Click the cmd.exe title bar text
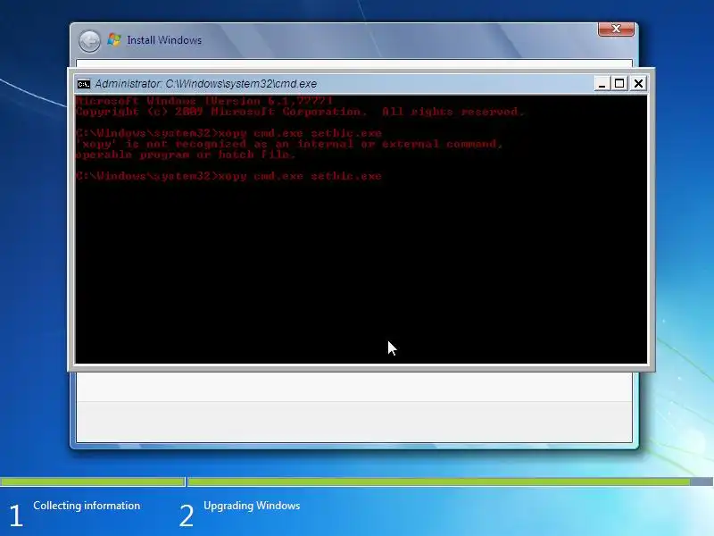Image resolution: width=714 pixels, height=536 pixels. (x=206, y=84)
